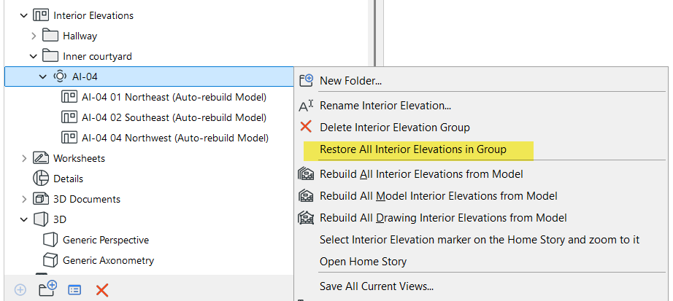Image resolution: width=673 pixels, height=301 pixels.
Task: Select the Interior Elevations label
Action: pos(93,15)
